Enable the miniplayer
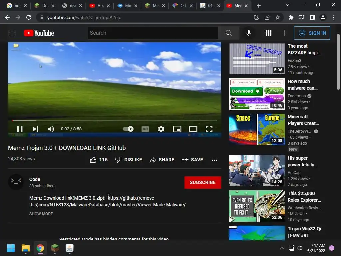 177,129
